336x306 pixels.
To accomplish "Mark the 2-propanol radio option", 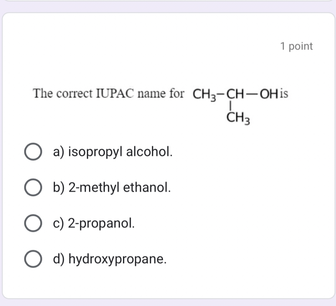I will coord(33,224).
